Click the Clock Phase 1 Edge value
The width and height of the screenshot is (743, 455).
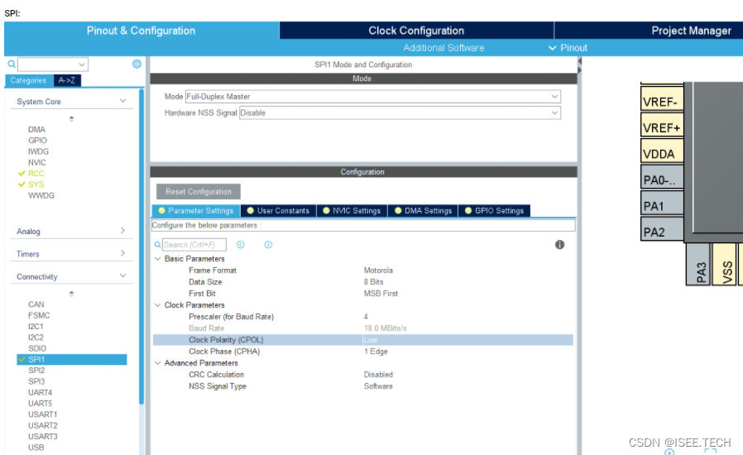click(x=376, y=352)
